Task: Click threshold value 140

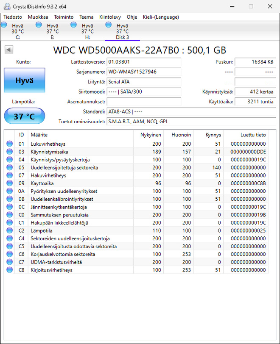Action: pos(216,168)
